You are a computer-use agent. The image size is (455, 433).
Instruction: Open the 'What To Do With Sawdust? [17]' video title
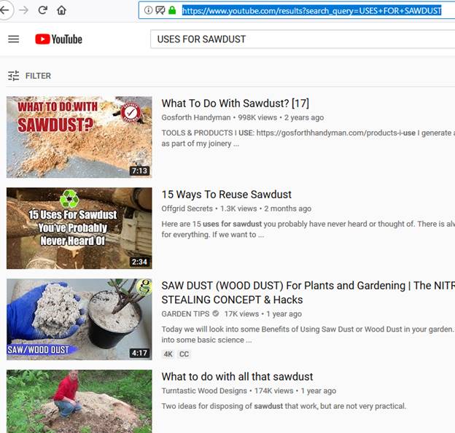click(x=235, y=104)
